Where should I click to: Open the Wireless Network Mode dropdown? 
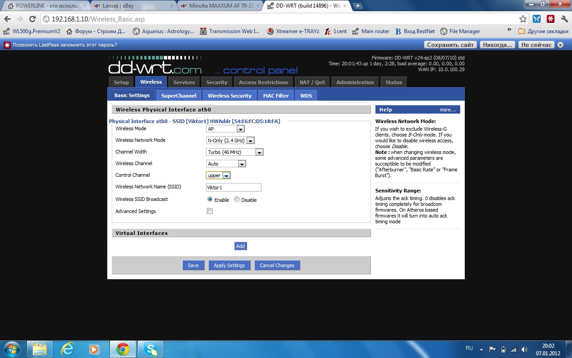pos(230,141)
